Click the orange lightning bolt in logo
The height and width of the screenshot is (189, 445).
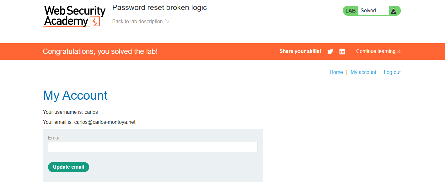(x=95, y=22)
